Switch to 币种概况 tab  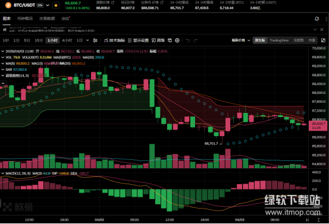tap(25, 18)
